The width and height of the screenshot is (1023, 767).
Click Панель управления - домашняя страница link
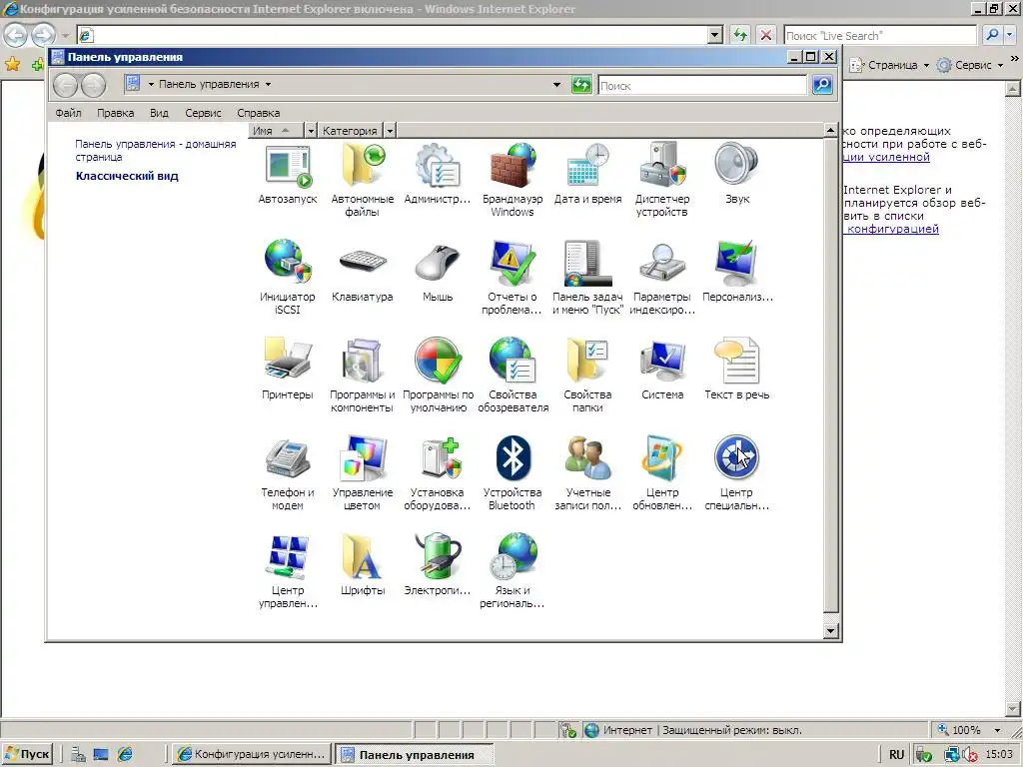pos(155,151)
